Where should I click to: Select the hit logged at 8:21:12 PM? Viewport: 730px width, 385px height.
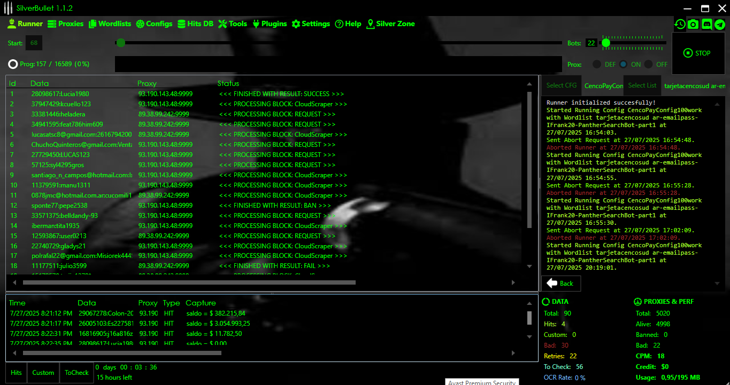click(266, 313)
